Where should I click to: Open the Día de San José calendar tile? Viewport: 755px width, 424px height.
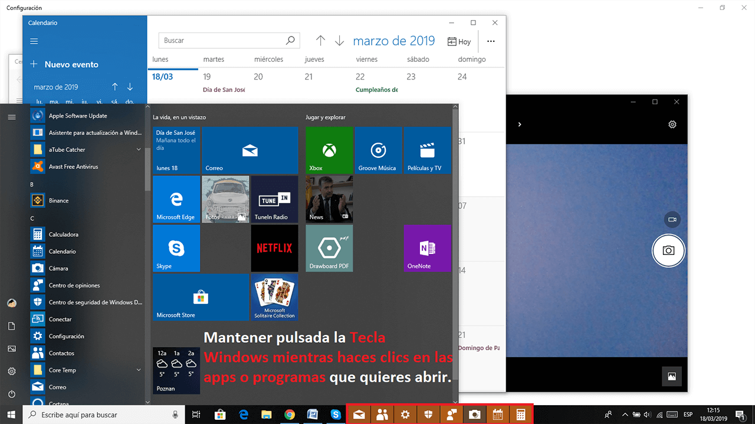(176, 150)
